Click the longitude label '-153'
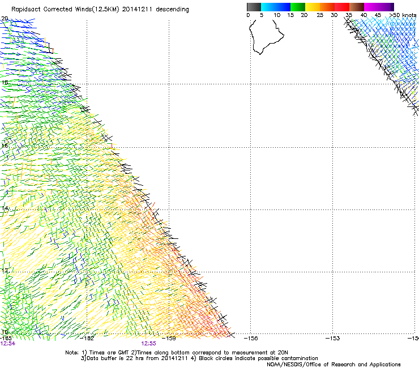The image size is (419, 368). pyautogui.click(x=332, y=339)
